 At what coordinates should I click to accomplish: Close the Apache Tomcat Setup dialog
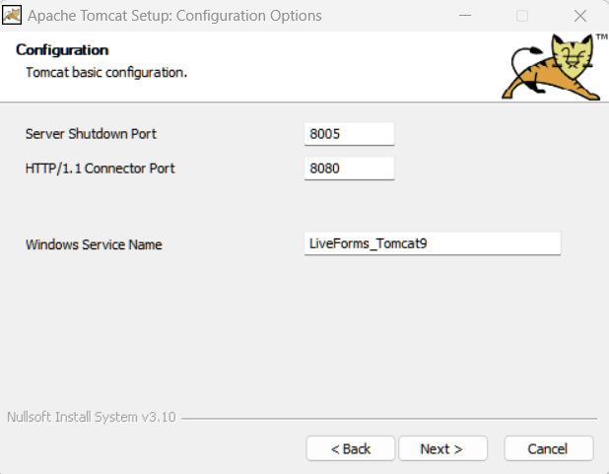(x=580, y=16)
